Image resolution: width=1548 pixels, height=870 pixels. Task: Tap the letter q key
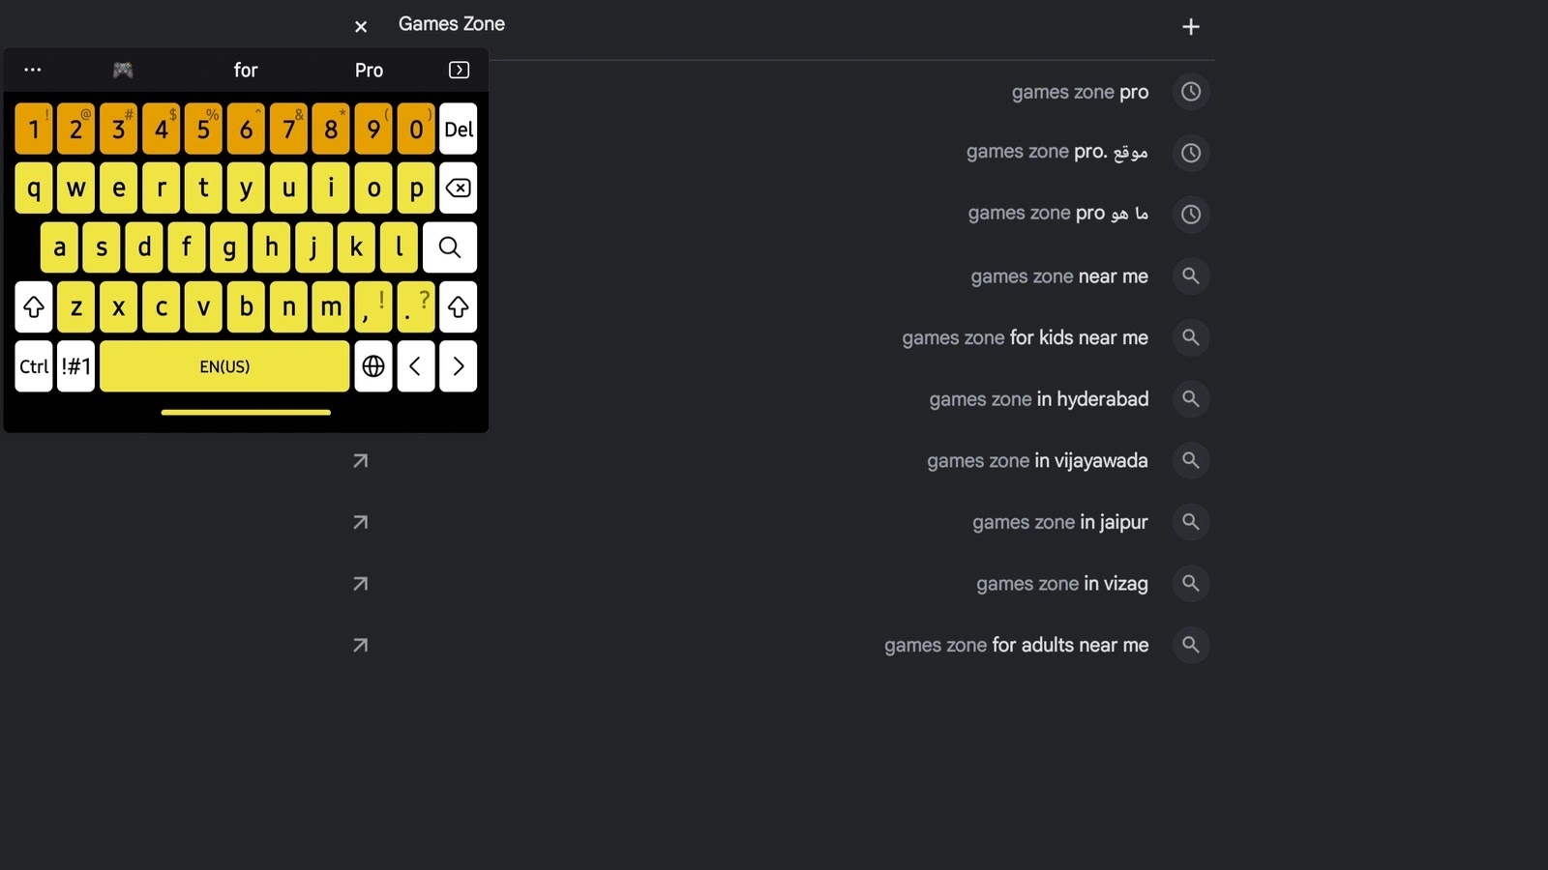pyautogui.click(x=34, y=188)
